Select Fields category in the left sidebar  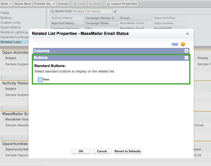[5, 13]
